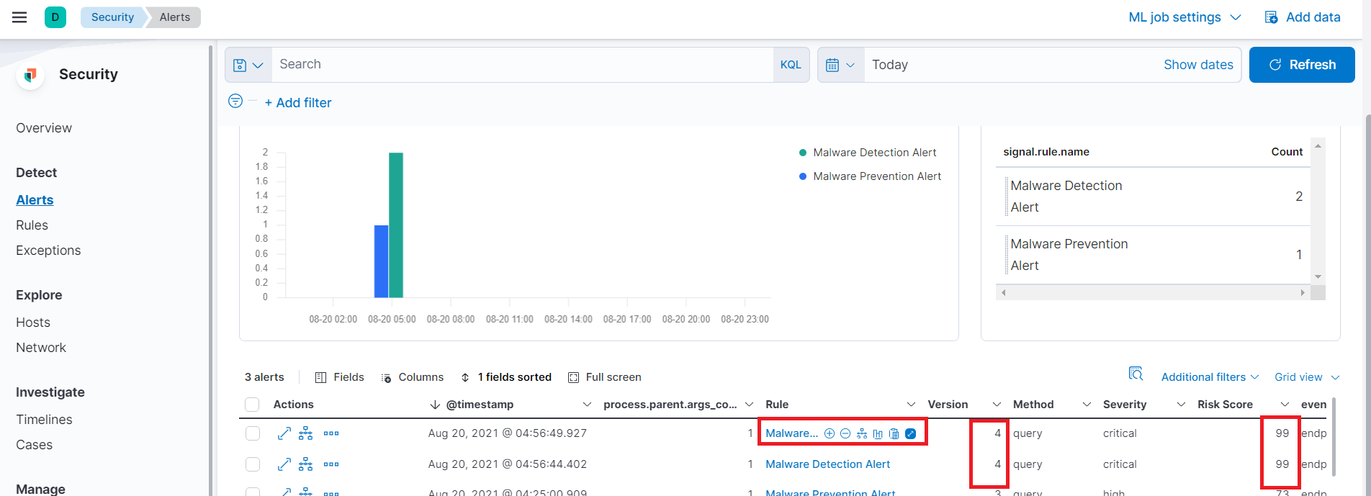Check the 04:56:49.927 alert row
Screen dimensions: 1371x496
(x=253, y=433)
